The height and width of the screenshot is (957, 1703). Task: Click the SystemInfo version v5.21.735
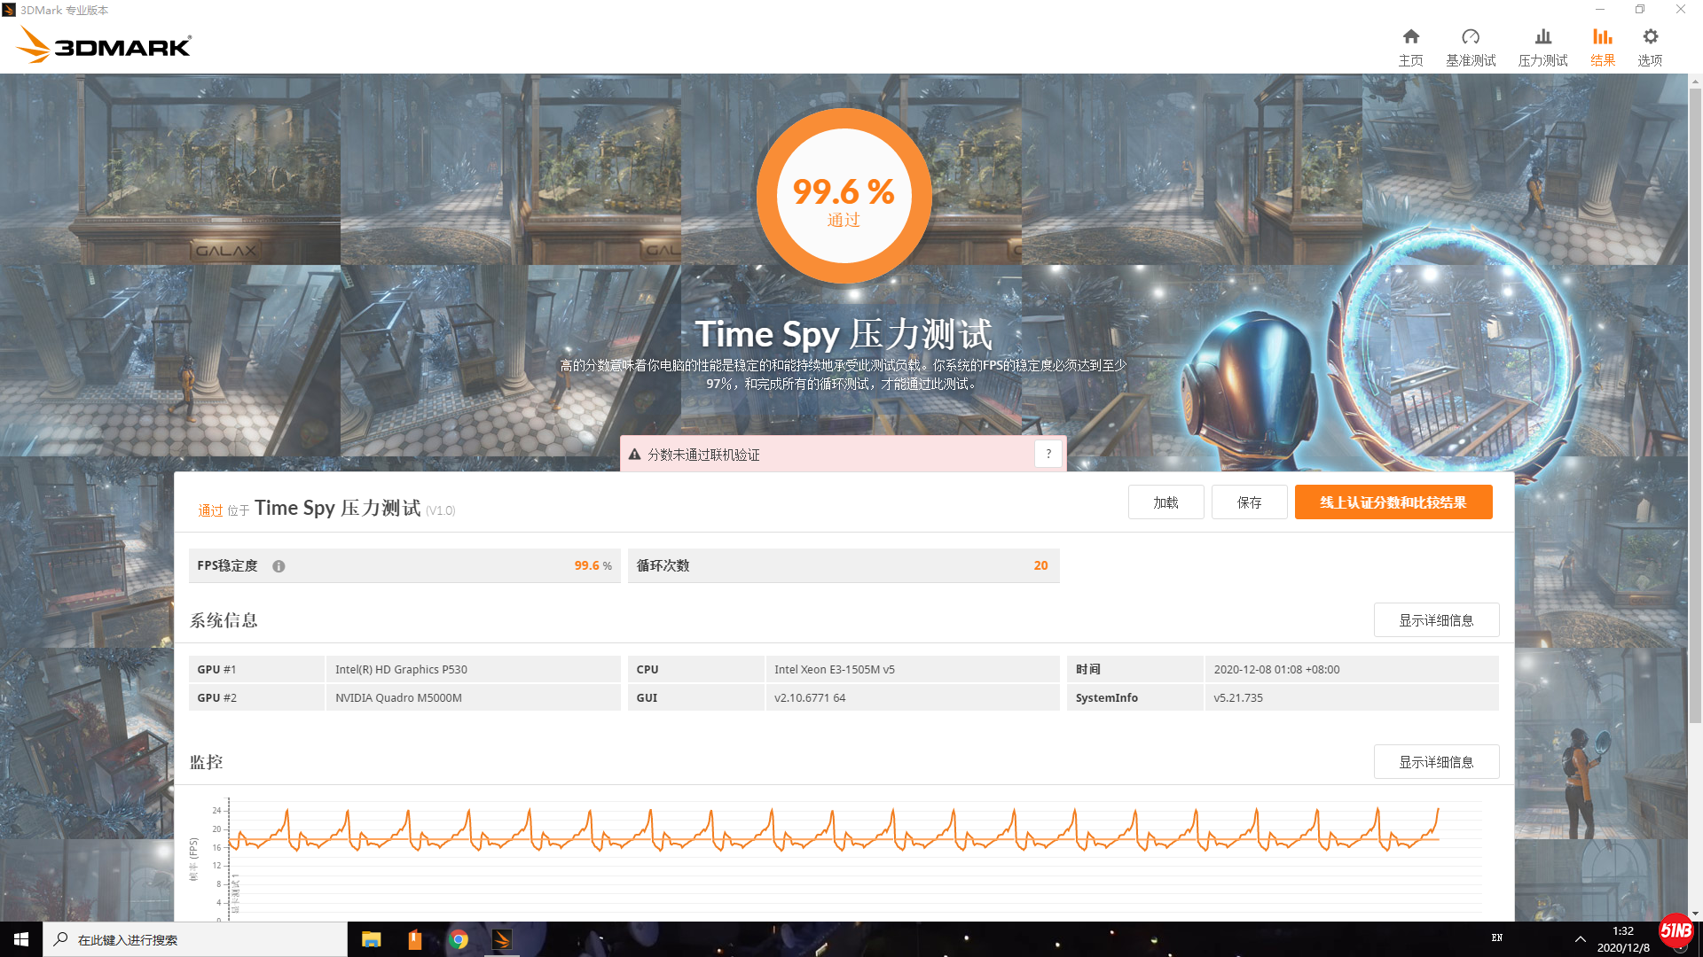pyautogui.click(x=1237, y=698)
